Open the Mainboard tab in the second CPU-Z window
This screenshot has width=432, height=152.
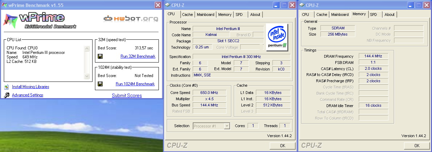340,15
